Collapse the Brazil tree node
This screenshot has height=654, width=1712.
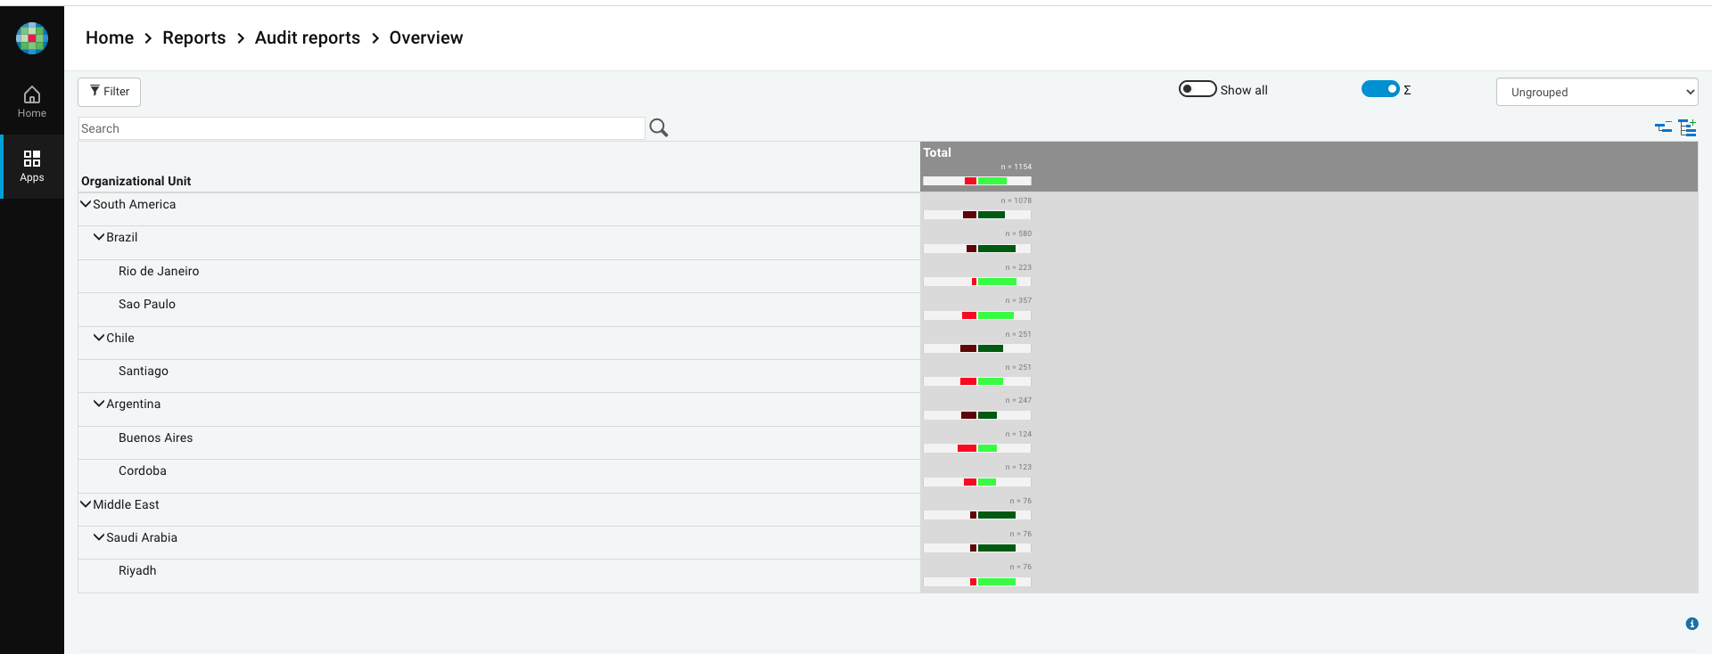pyautogui.click(x=99, y=237)
